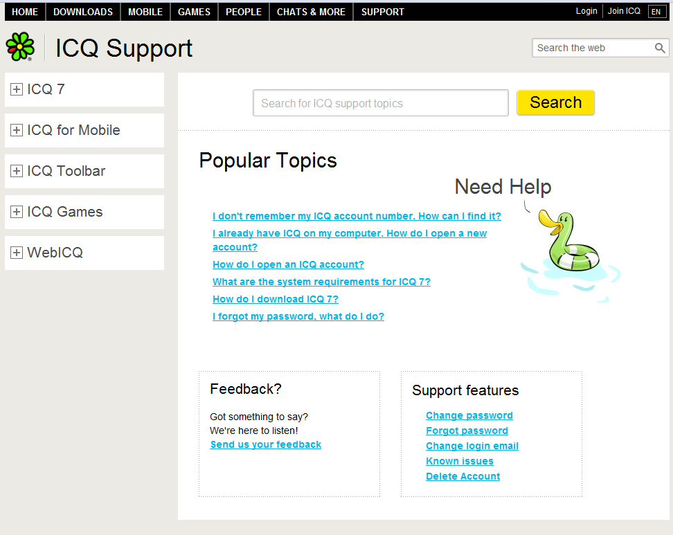Viewport: 673px width, 535px height.
Task: Click Send us your feedback link
Action: coord(266,444)
